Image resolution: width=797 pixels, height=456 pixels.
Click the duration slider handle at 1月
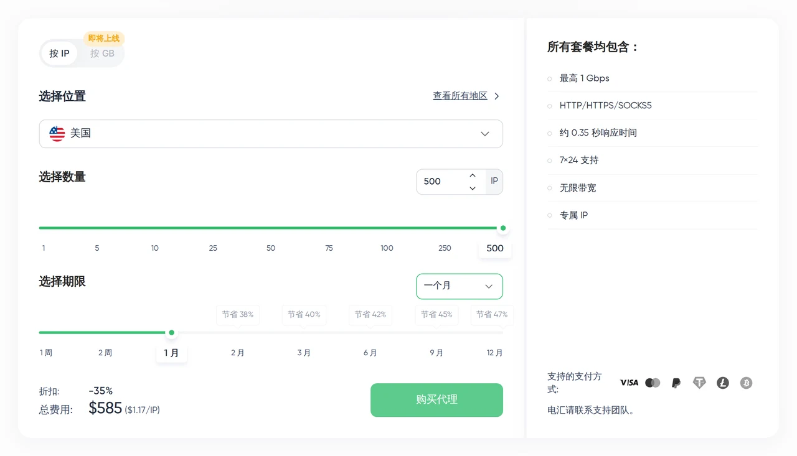tap(172, 332)
